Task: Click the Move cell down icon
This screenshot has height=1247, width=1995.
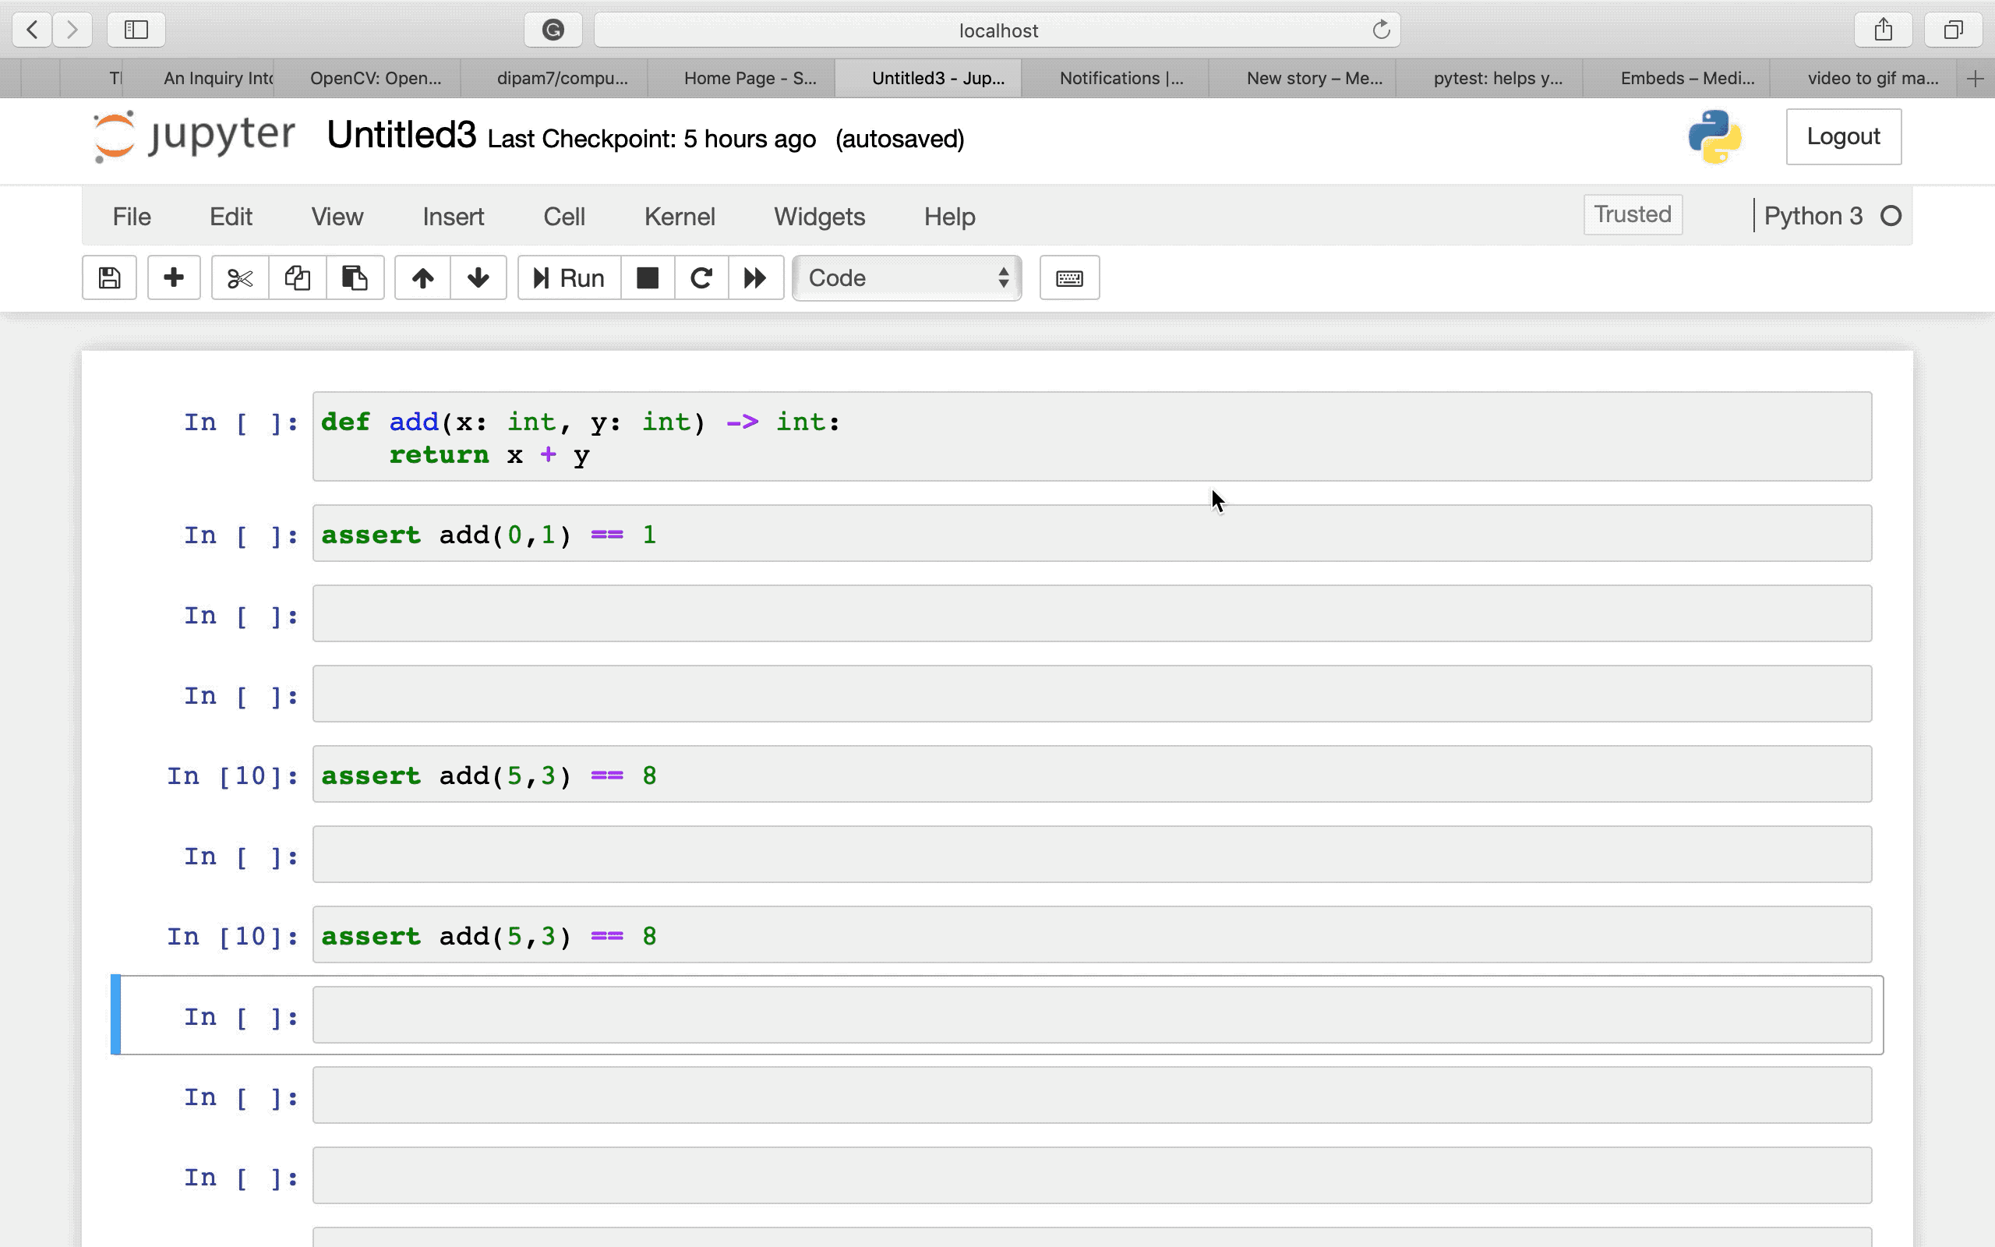Action: 477,279
